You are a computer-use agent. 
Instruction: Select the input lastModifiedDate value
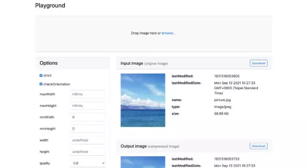coord(236,88)
